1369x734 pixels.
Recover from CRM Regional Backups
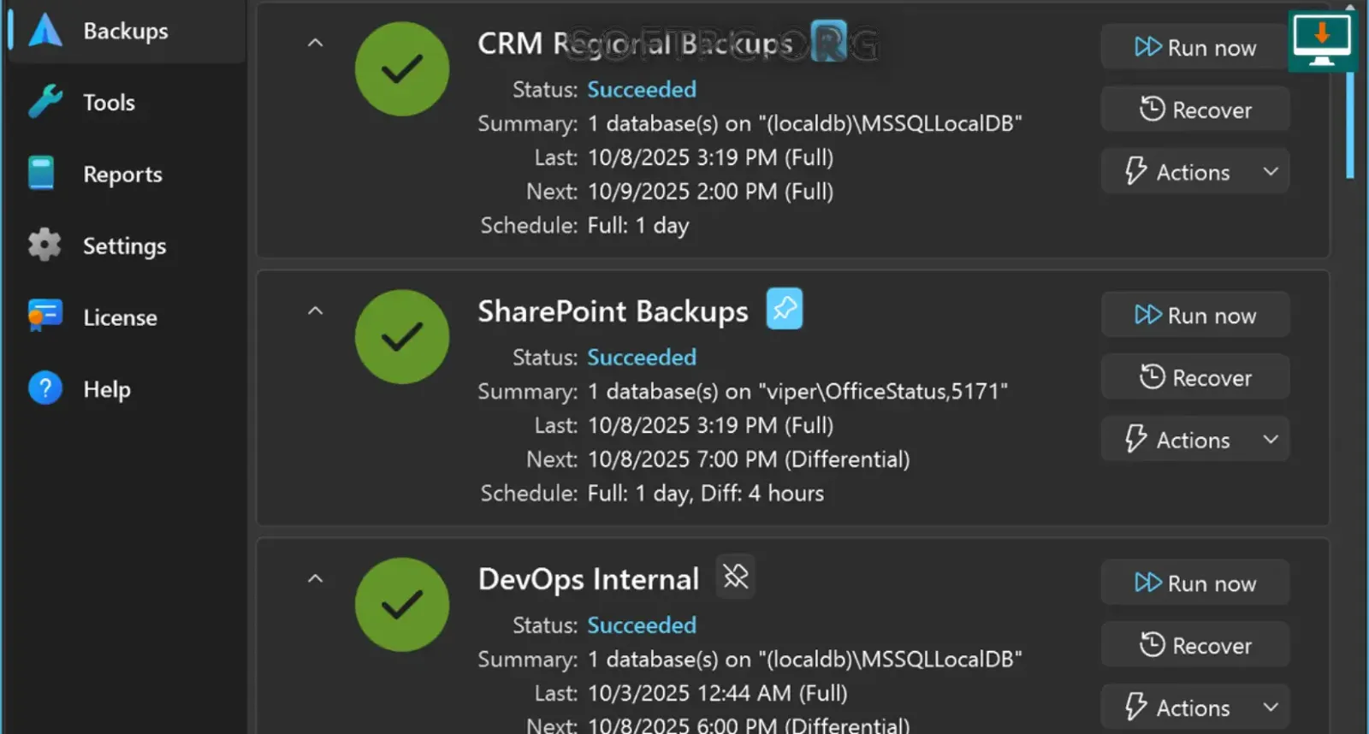(1194, 110)
